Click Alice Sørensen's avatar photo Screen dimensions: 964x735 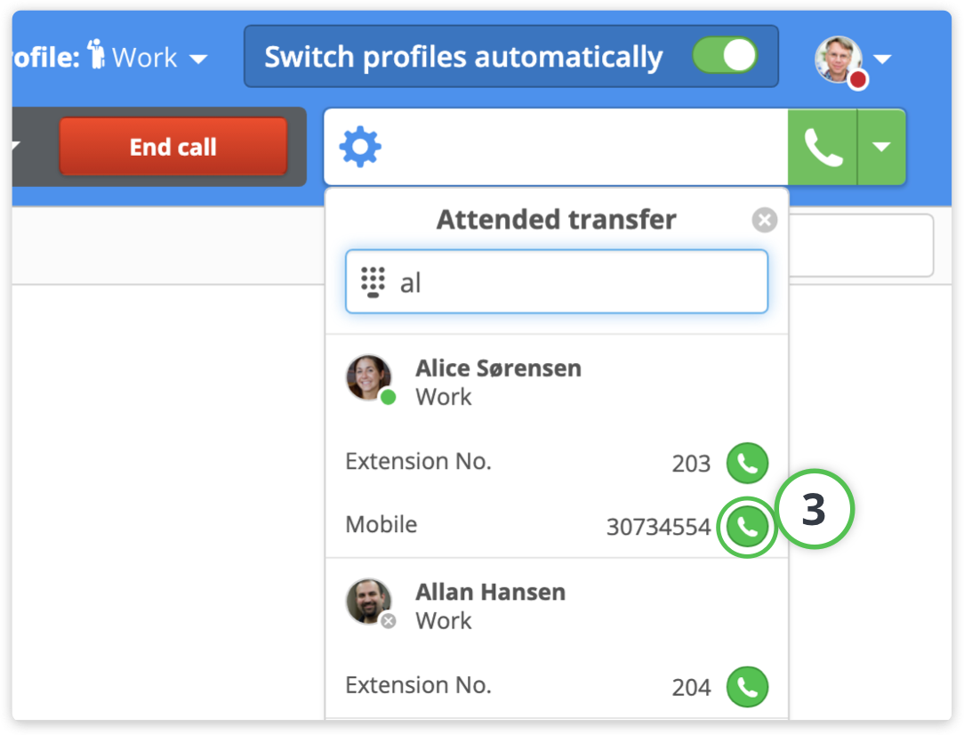point(368,378)
